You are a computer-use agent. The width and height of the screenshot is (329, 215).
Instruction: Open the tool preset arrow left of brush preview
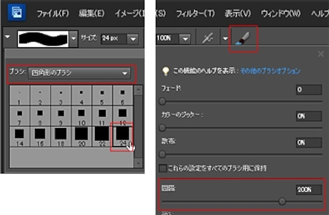(x=7, y=37)
